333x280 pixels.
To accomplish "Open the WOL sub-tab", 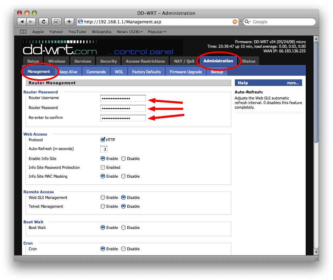I will tap(119, 72).
